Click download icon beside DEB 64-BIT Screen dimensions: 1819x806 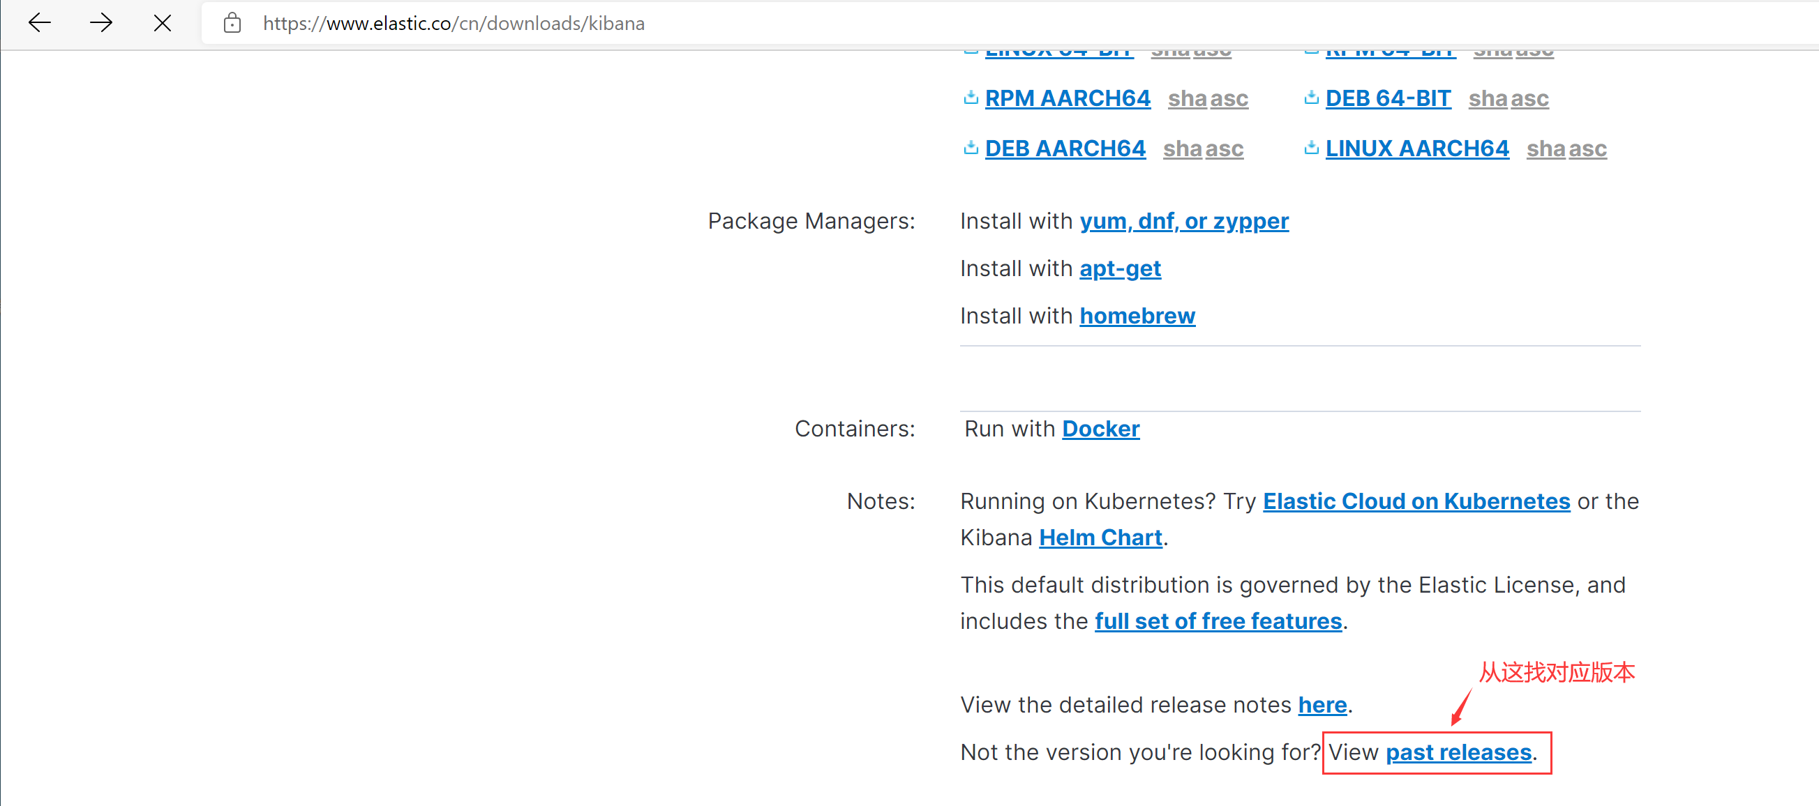coord(1311,98)
